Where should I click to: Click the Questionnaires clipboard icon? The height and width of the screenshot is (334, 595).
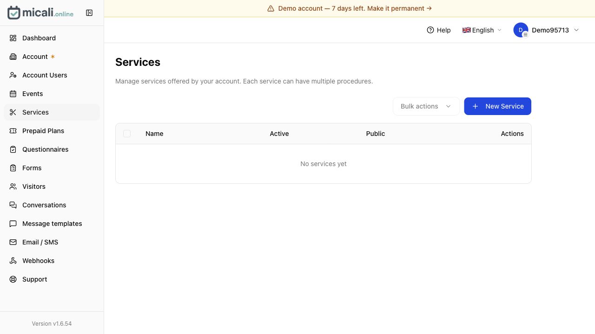[x=13, y=149]
